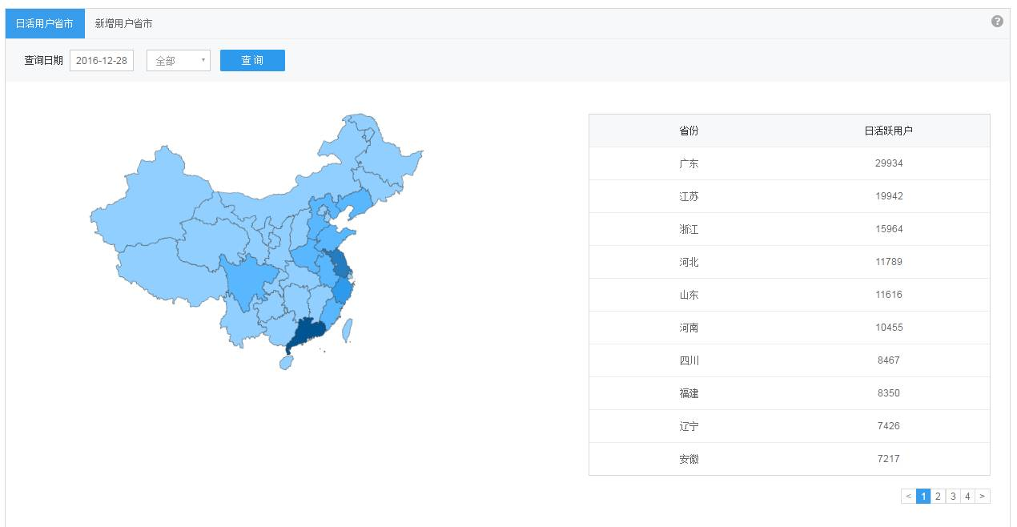
Task: Click Xinjiang region on the map
Action: [152, 200]
